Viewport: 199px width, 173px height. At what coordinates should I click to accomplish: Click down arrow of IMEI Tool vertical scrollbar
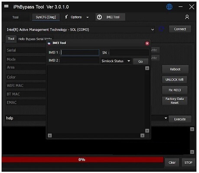[147, 131]
